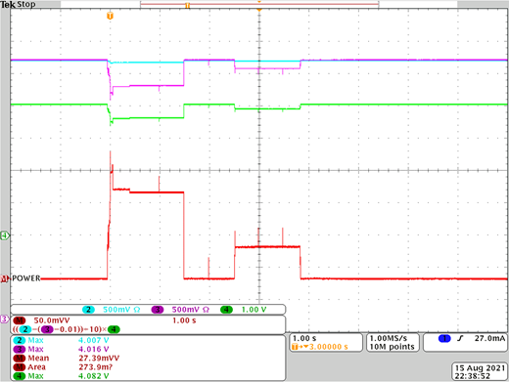This screenshot has height=382, width=509.
Task: Click the 50.0mVV math scale value
Action: (x=52, y=320)
